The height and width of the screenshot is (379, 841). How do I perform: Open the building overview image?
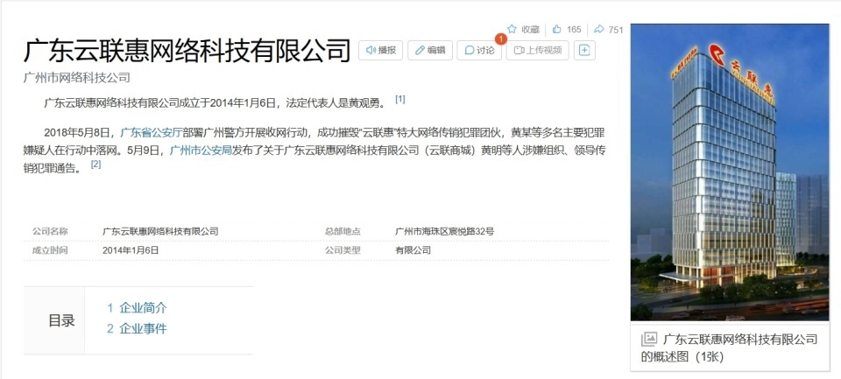(730, 172)
